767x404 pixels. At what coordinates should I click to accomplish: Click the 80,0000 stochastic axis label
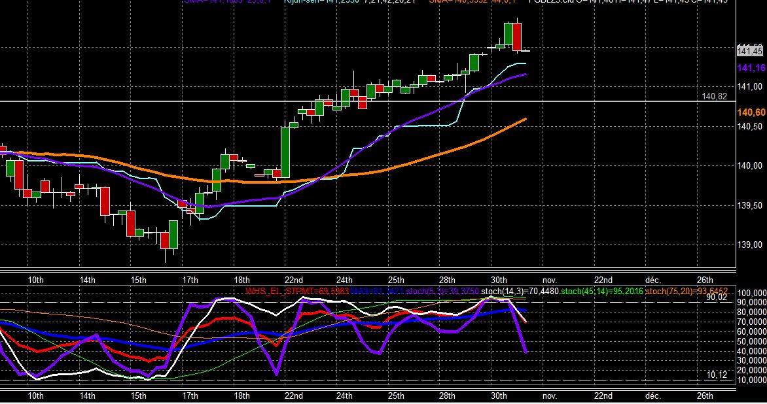tap(752, 312)
